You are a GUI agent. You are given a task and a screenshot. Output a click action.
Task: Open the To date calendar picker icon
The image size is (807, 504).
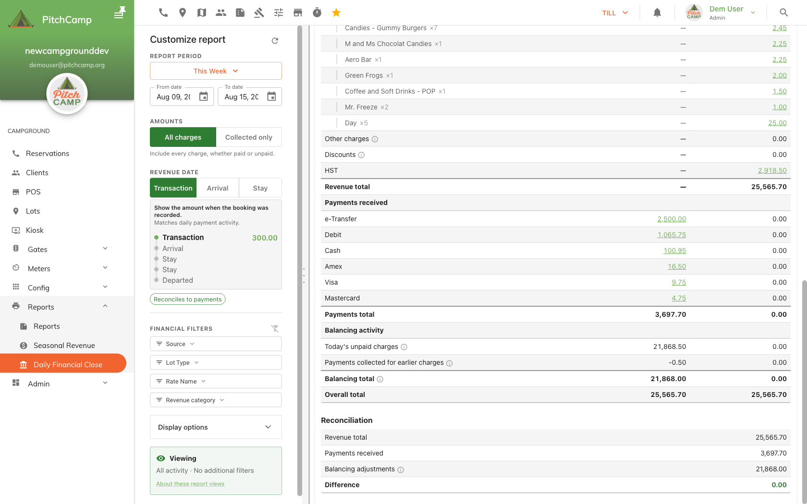[x=271, y=96]
